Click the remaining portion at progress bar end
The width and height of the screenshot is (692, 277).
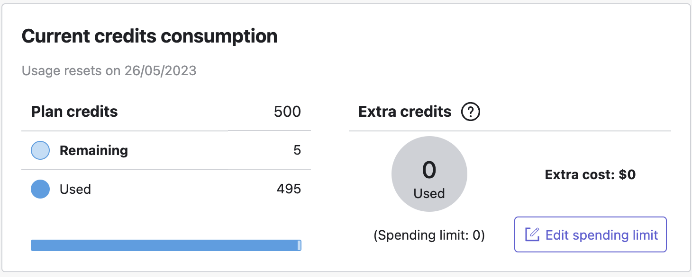tap(299, 245)
